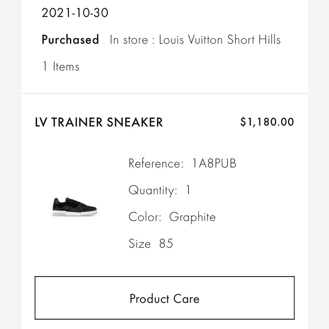Click the Louis Vuitton Short Hills store link
The width and height of the screenshot is (329, 329).
coord(219,39)
